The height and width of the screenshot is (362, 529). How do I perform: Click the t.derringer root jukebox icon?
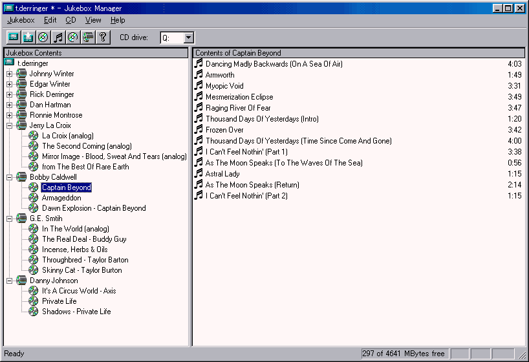pyautogui.click(x=9, y=63)
